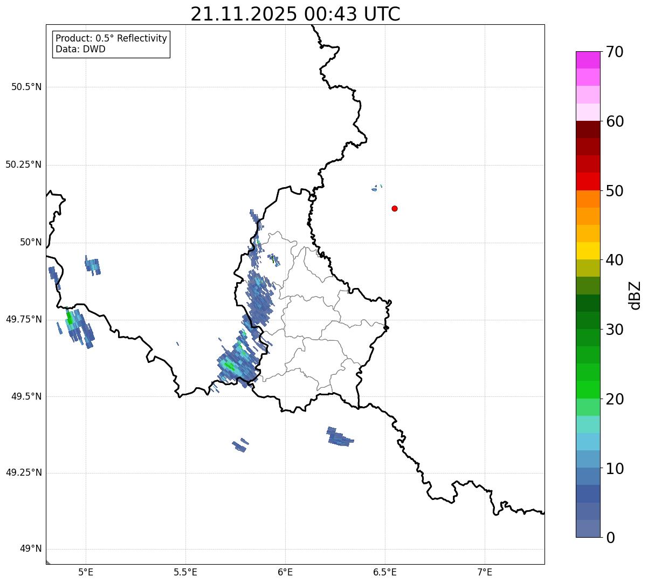Click the Product: 0.5° Reflectivity label
648x583 pixels.
click(x=112, y=39)
